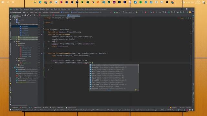Open the App Inspection tool window
The width and height of the screenshot is (207, 116).
click(71, 108)
